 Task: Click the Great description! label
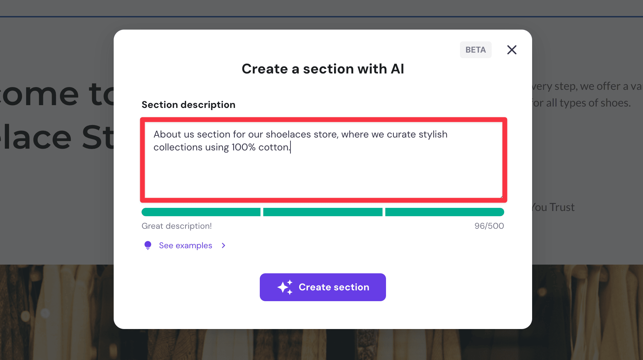[176, 226]
